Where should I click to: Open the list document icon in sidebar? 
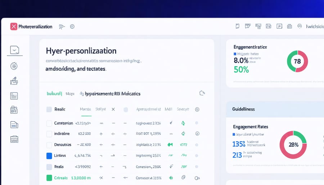click(x=14, y=96)
